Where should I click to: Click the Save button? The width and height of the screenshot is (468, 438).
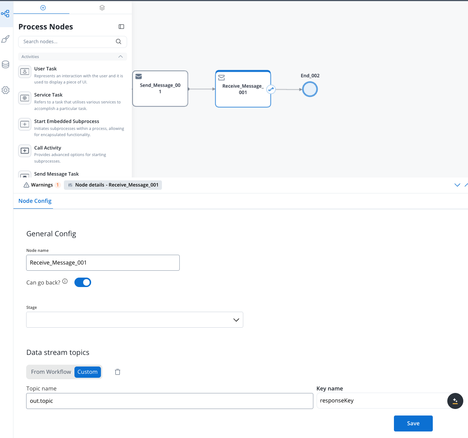(x=413, y=423)
